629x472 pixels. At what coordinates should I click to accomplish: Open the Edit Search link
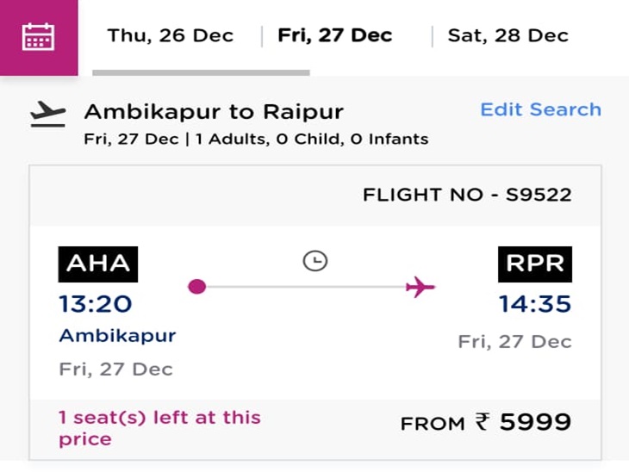(x=540, y=109)
